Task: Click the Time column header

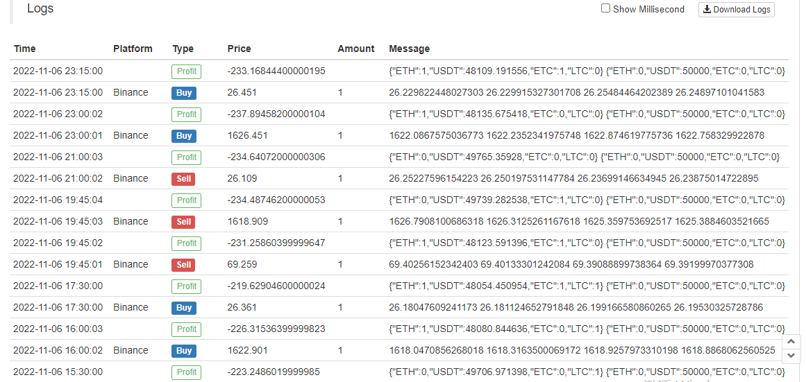Action: coord(24,49)
